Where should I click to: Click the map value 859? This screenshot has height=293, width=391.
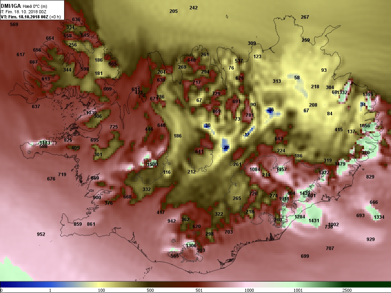(78, 224)
